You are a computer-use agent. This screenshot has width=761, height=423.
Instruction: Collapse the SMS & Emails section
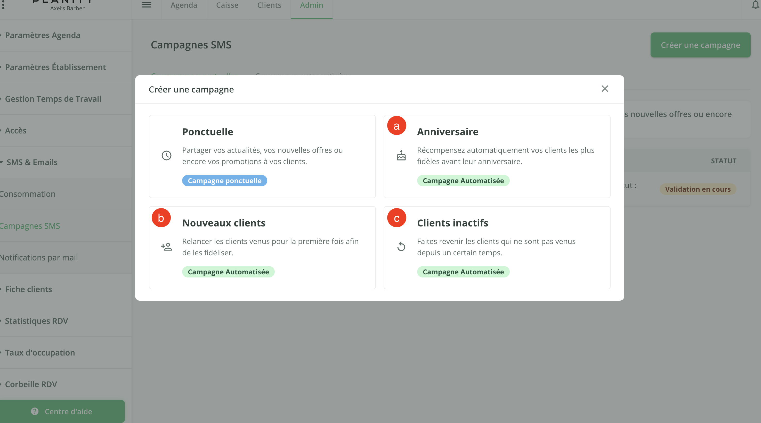click(32, 162)
